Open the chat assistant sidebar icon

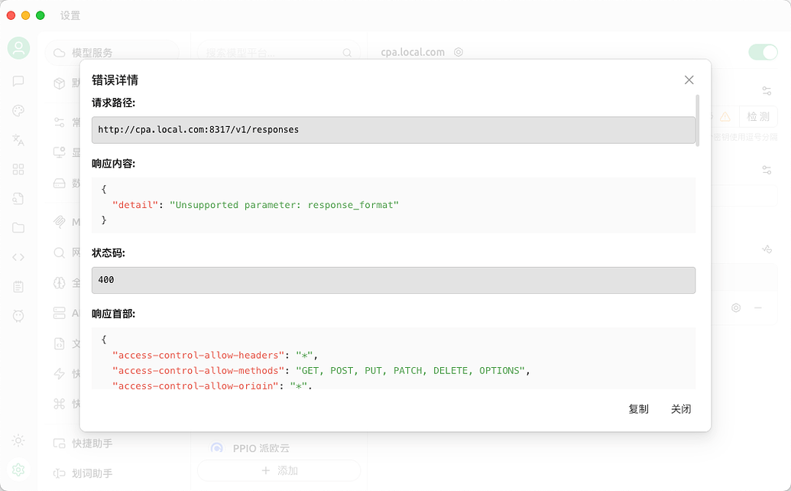click(18, 81)
